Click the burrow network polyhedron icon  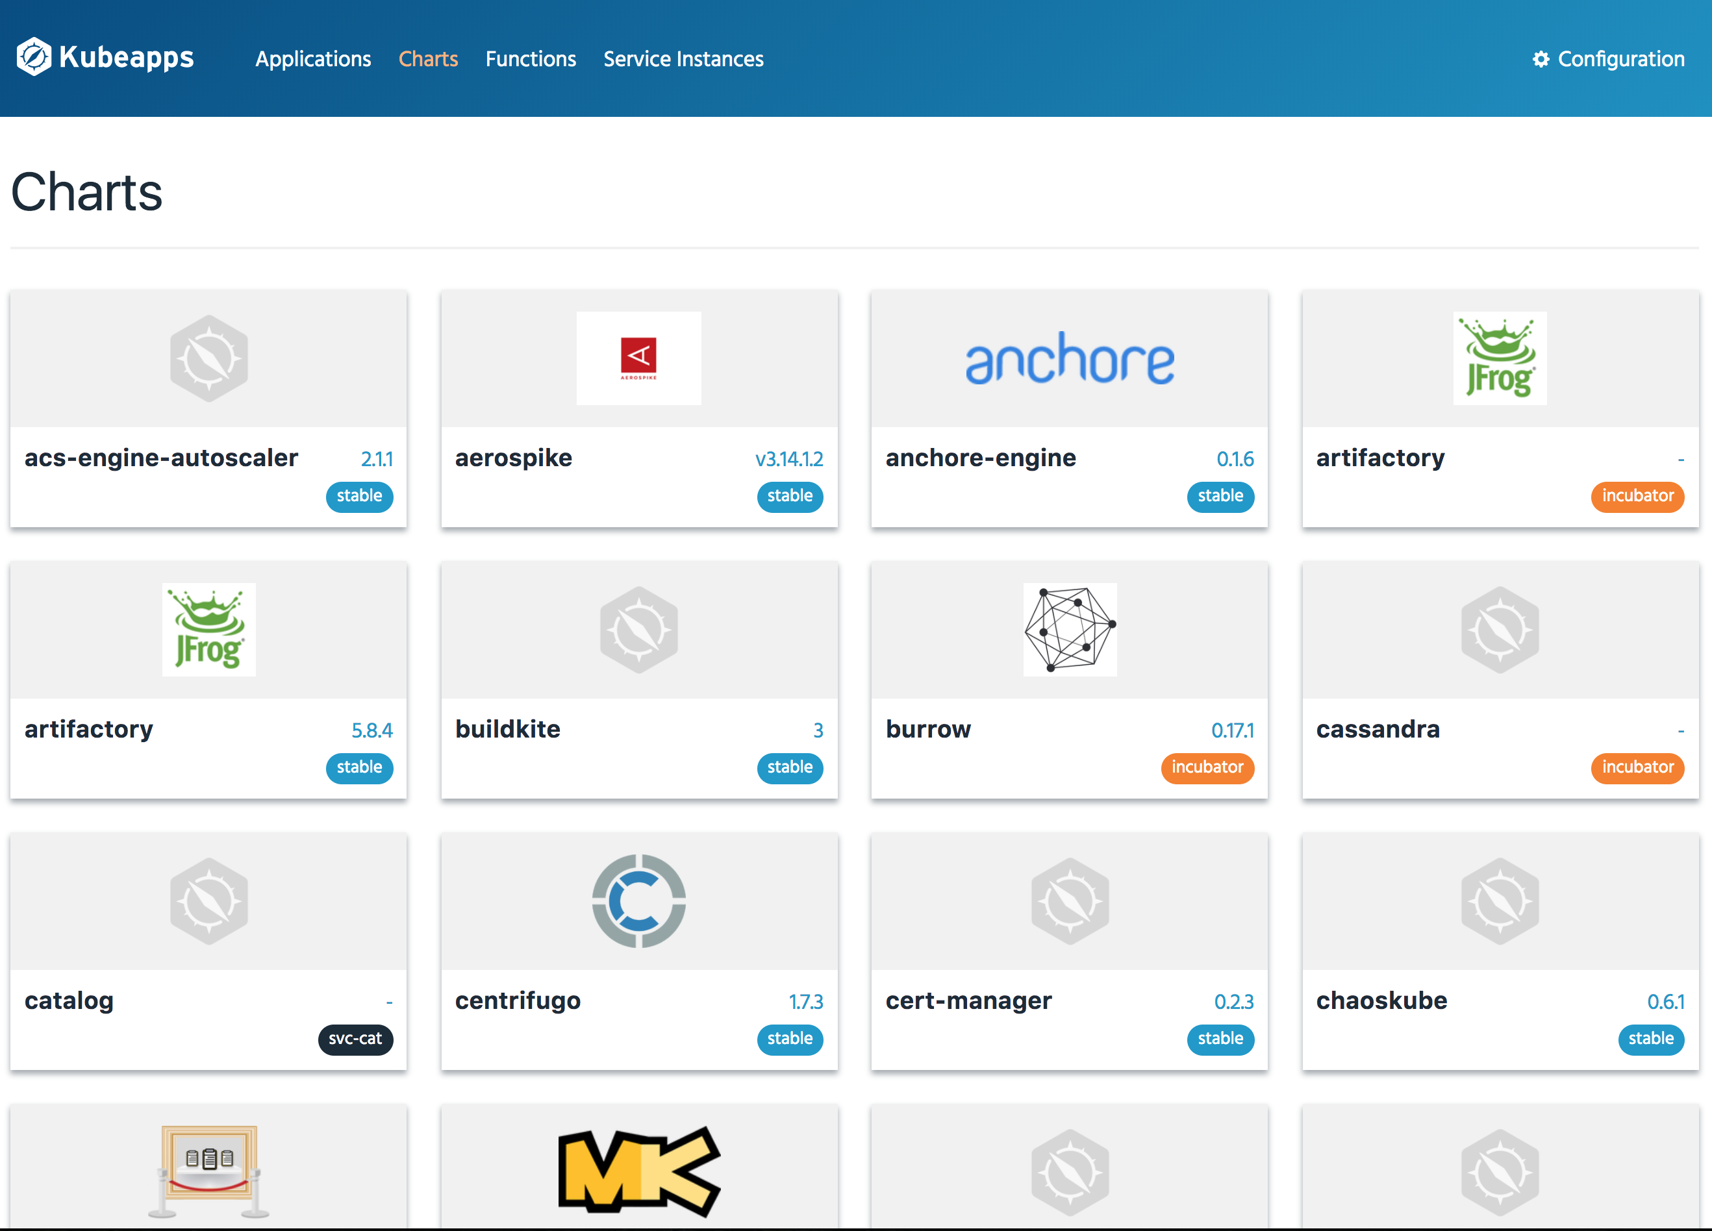pos(1070,628)
